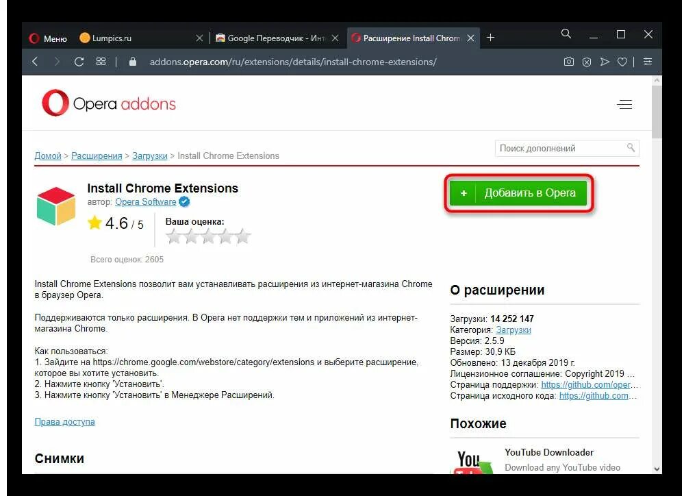Screen dimensions: 684x496
Task: Click the Добавить в Opera button
Action: click(519, 193)
